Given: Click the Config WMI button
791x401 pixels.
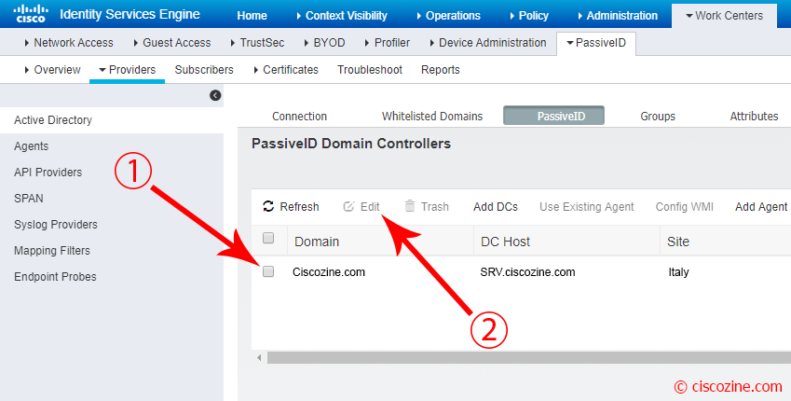Looking at the screenshot, I should pos(685,206).
